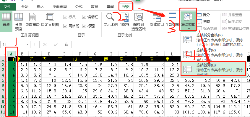
Task: Toggle the 标尺 ruler checkbox
Action: pos(65,17)
